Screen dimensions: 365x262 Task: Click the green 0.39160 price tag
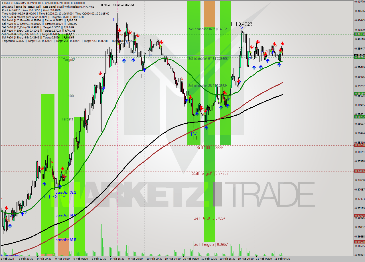[359, 93]
